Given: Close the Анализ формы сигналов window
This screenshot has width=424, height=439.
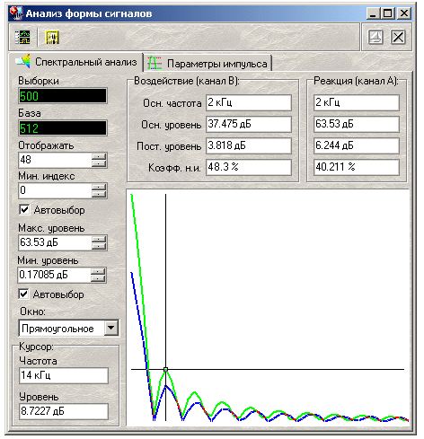Looking at the screenshot, I should point(404,13).
